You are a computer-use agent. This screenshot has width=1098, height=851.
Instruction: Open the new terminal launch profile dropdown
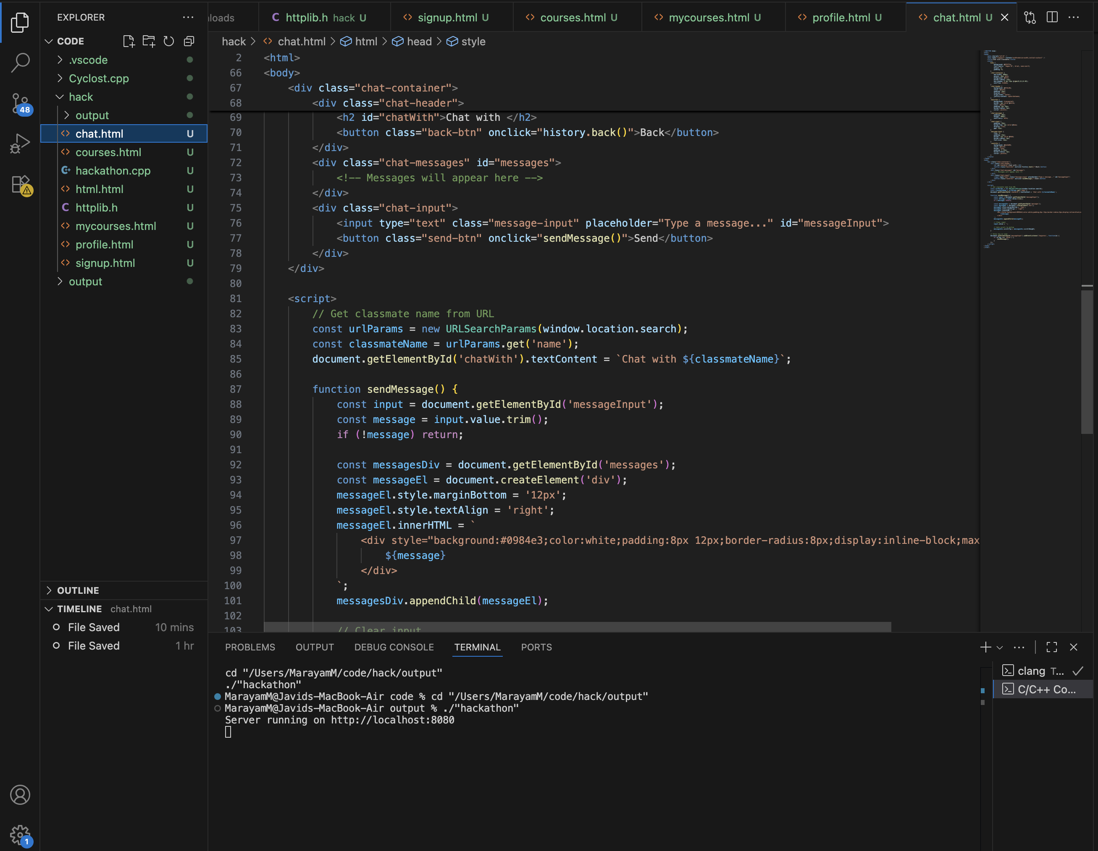(x=999, y=647)
